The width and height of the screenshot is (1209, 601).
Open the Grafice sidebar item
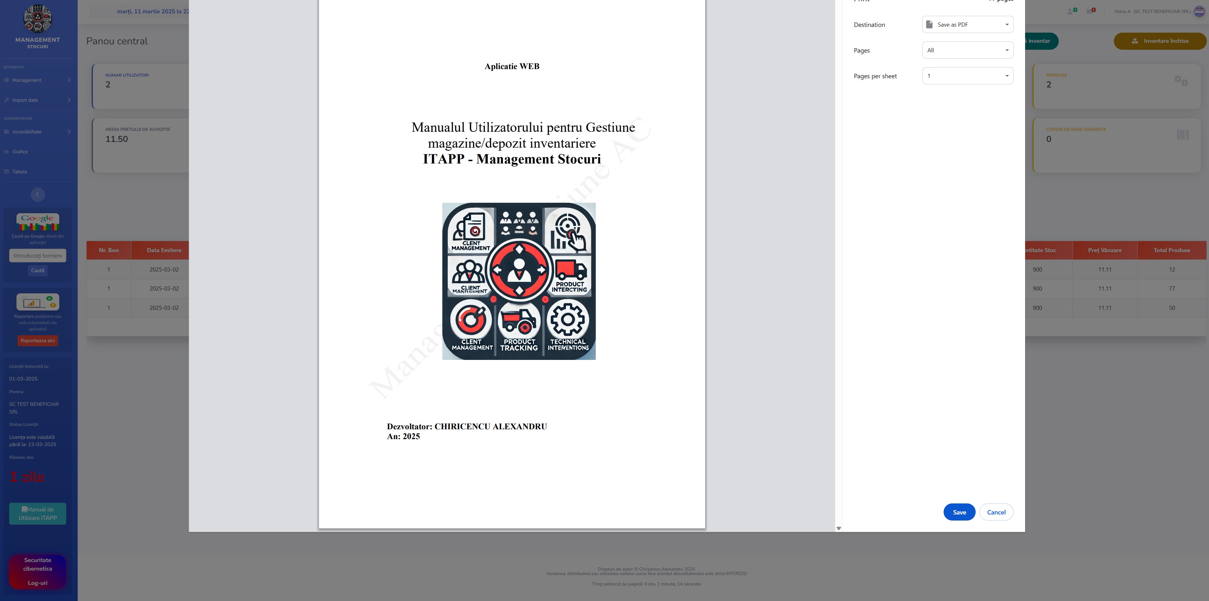(x=20, y=152)
